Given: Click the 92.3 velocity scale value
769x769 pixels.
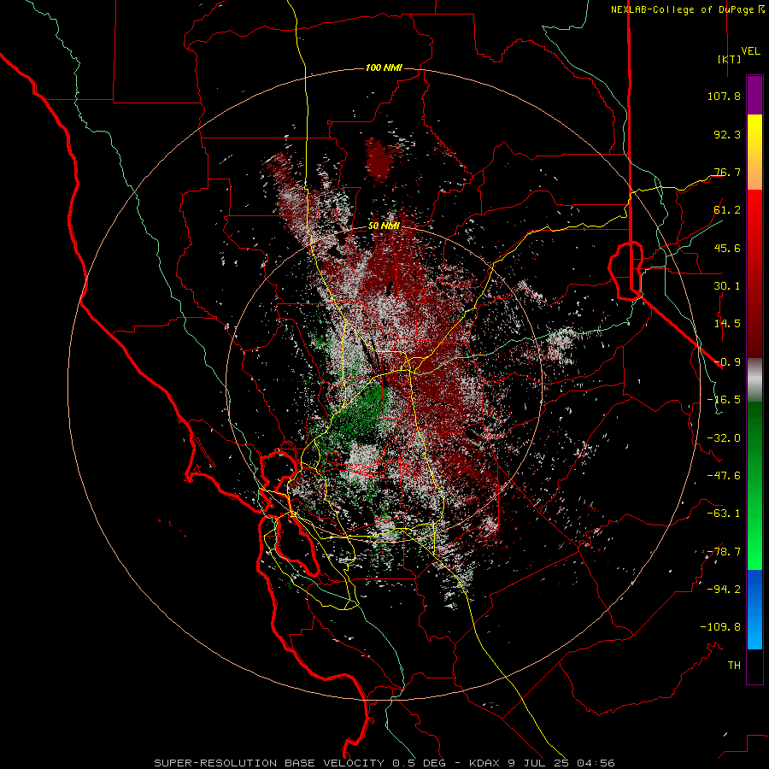Looking at the screenshot, I should (x=727, y=134).
